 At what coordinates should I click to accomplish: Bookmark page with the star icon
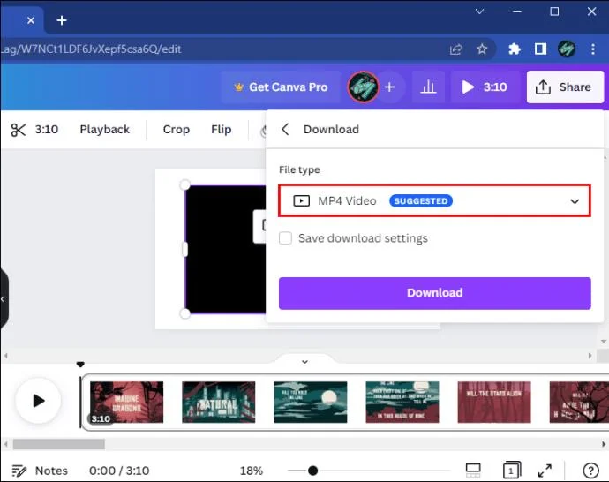tap(482, 49)
